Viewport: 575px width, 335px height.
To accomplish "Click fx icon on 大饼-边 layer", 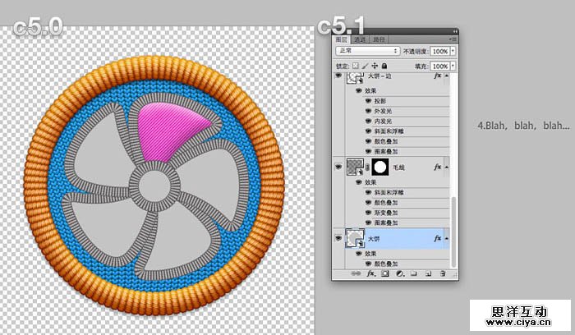I will click(437, 76).
